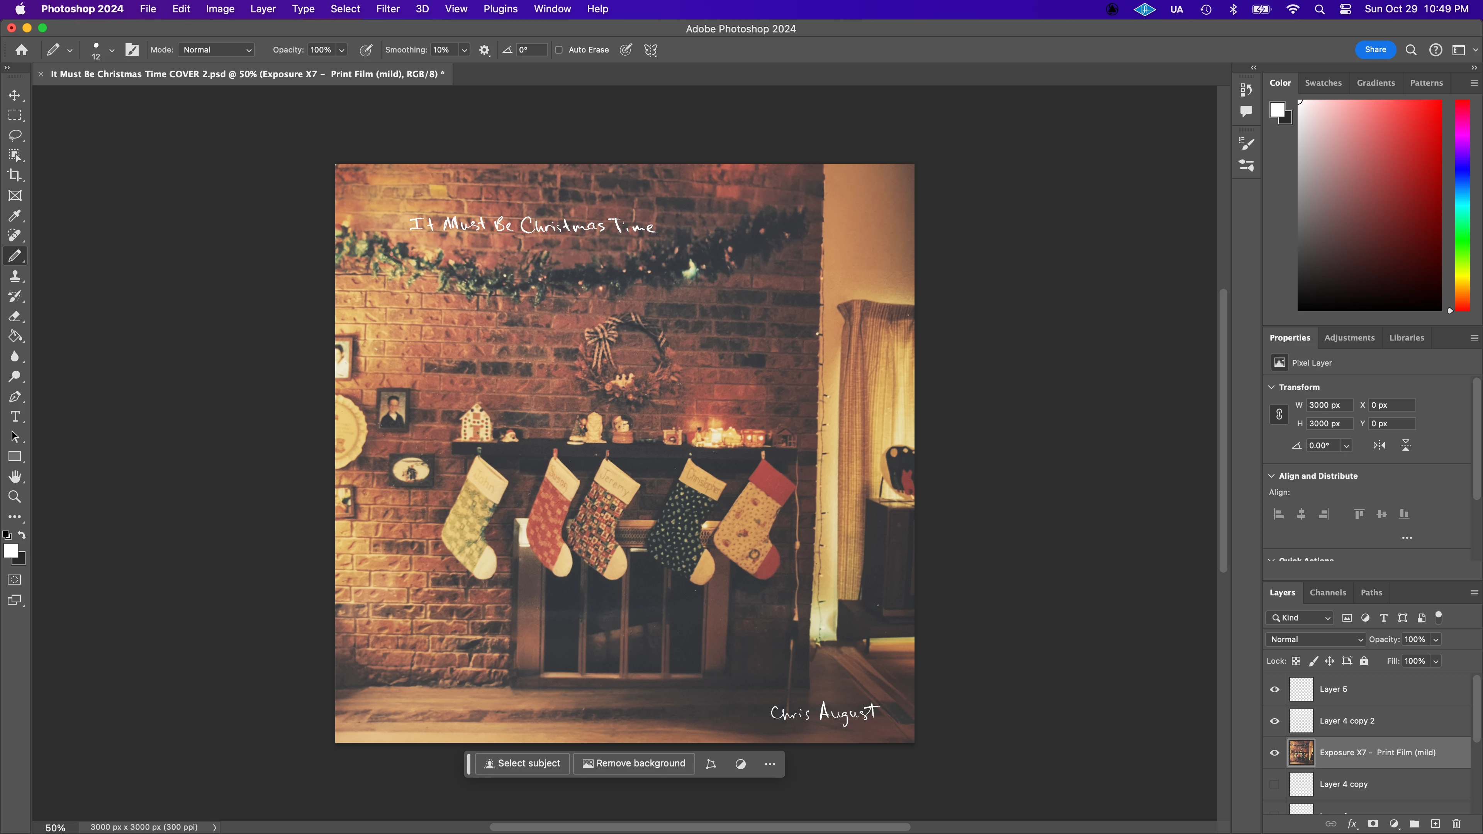Select the Horizontal Type tool
The height and width of the screenshot is (834, 1483).
[15, 417]
